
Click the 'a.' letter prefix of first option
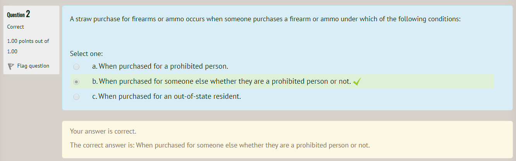95,66
